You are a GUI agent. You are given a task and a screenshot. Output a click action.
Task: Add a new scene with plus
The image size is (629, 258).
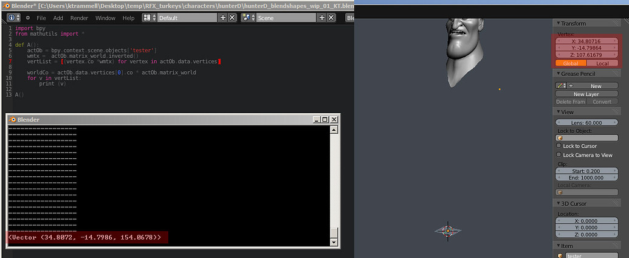click(x=321, y=18)
